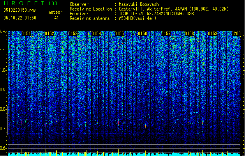Click the 1.1 frequency axis label

coord(4,51)
